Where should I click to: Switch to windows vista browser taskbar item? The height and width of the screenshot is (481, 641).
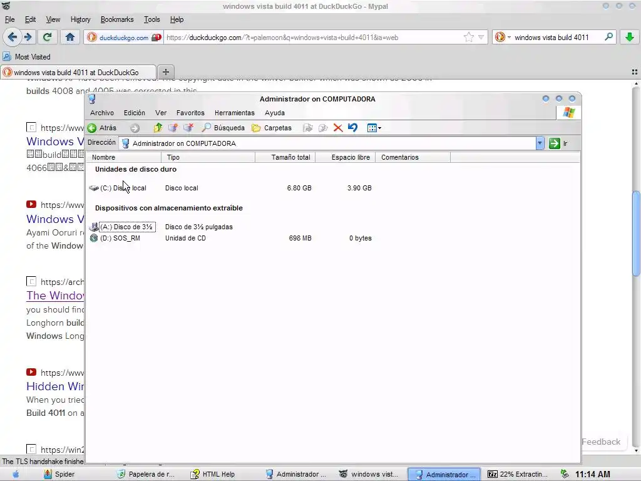(369, 474)
